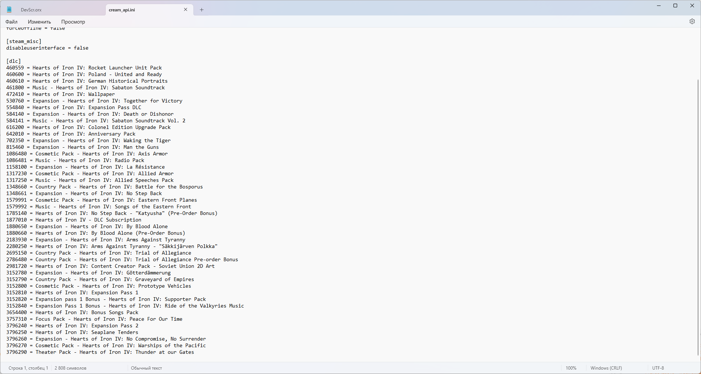Close the Notepad window
The height and width of the screenshot is (374, 701).
(692, 6)
